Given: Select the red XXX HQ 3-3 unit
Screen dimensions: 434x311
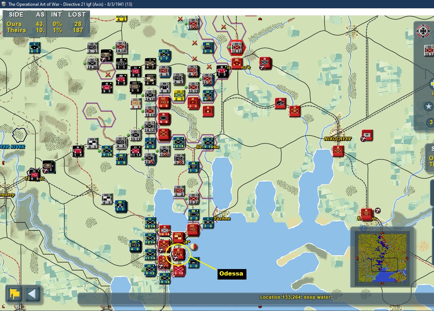Looking at the screenshot, I should coord(164,103).
